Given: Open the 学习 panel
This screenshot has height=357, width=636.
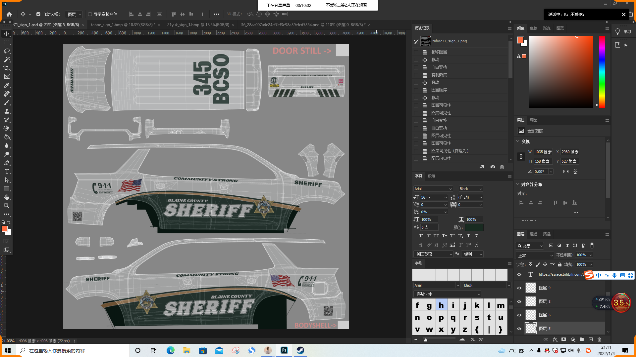Looking at the screenshot, I should pos(623,32).
